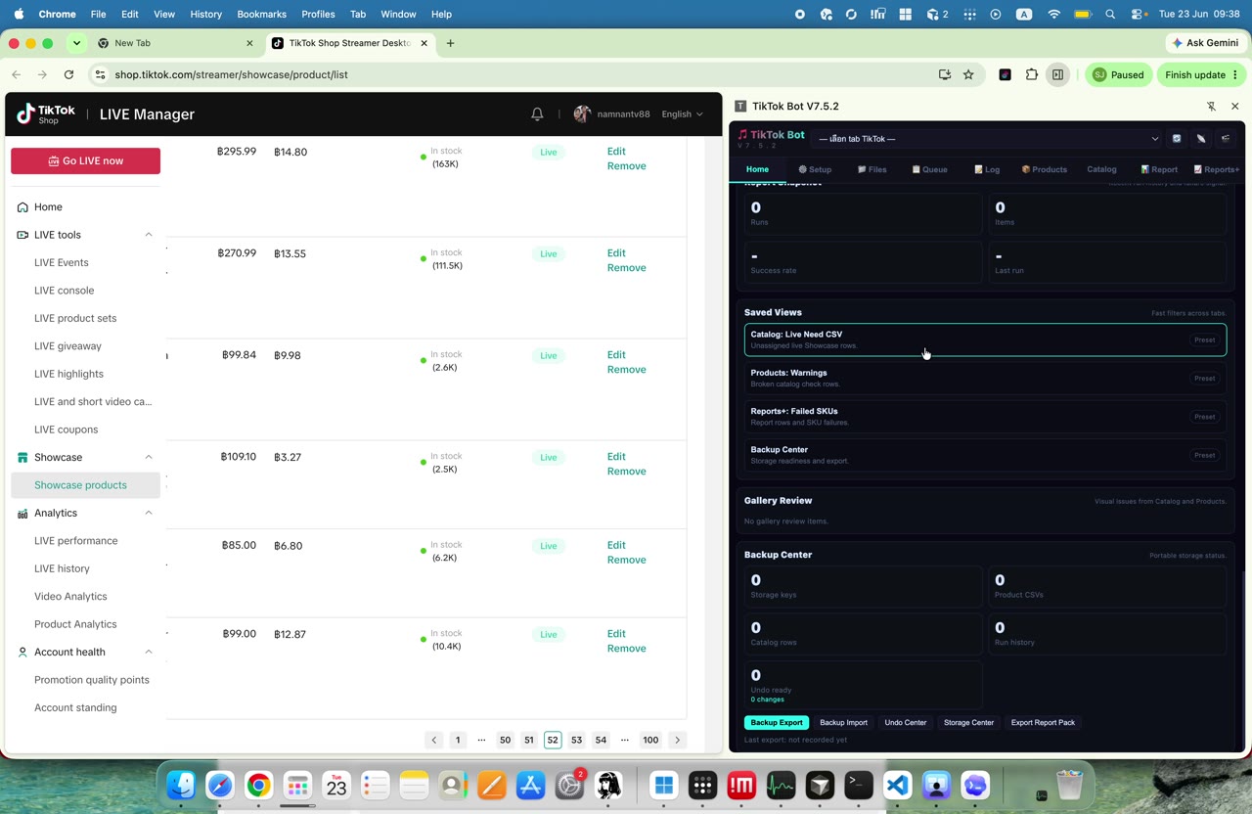Viewport: 1252px width, 814px height.
Task: Open the Report tab
Action: pos(1159,169)
